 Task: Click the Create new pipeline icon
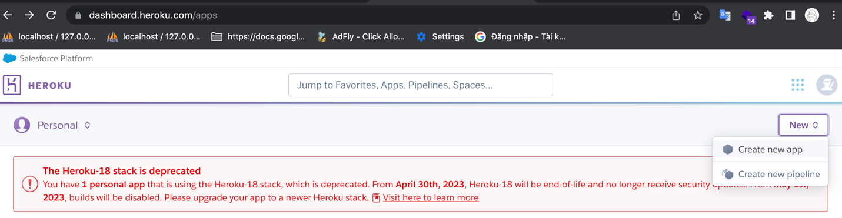[x=728, y=174]
